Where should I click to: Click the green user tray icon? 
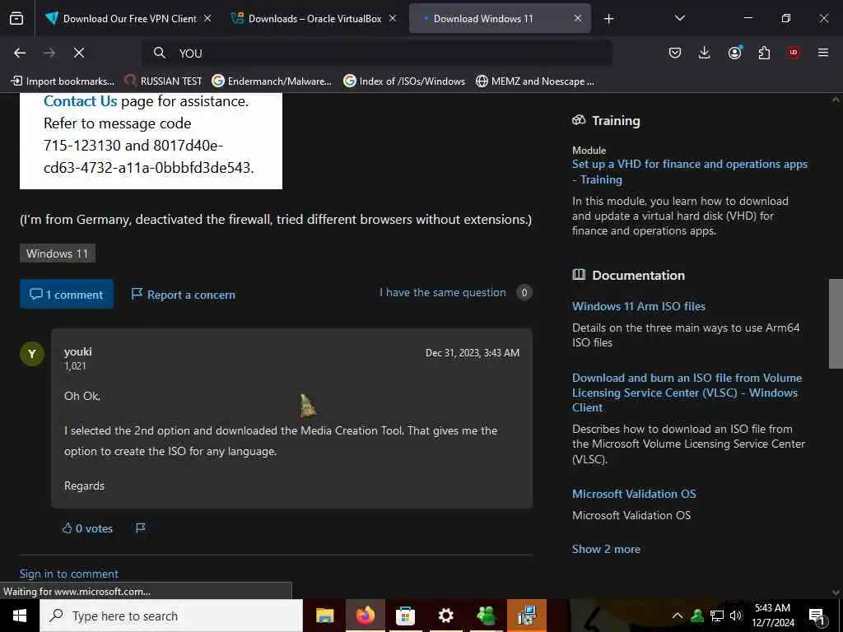[x=697, y=616]
